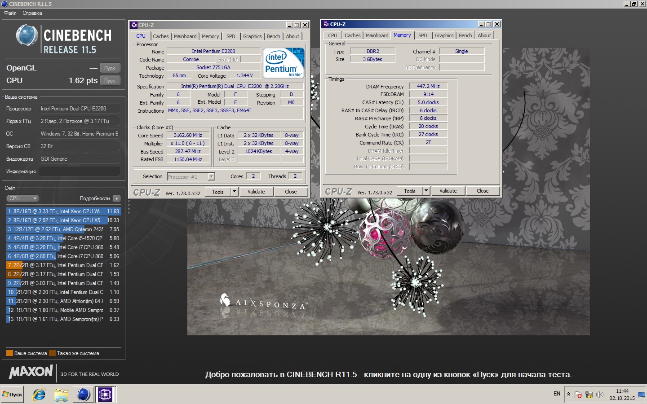This screenshot has width=647, height=404.
Task: Open the volume speaker tray icon
Action: click(x=600, y=395)
